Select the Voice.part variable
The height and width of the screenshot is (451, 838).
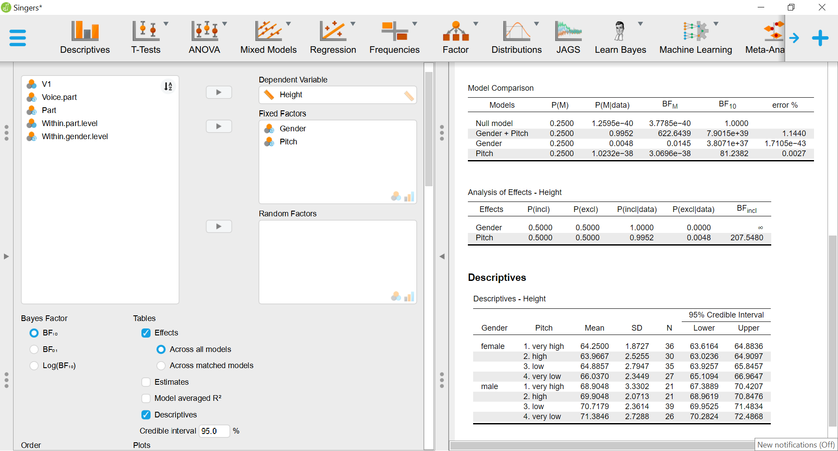pyautogui.click(x=100, y=97)
